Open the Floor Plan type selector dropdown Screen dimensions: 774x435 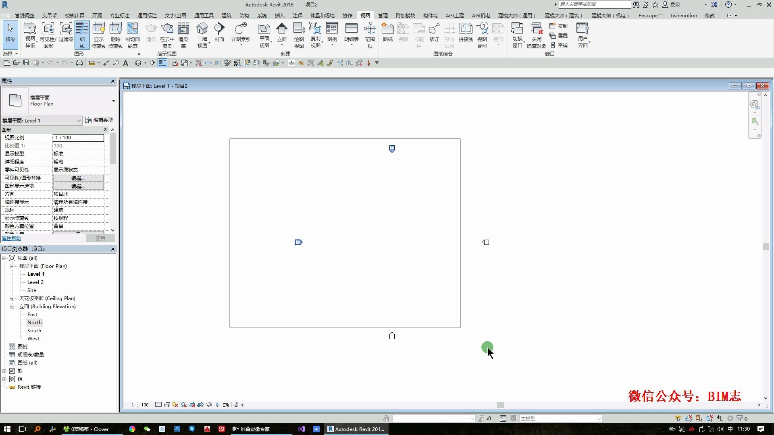pyautogui.click(x=113, y=101)
